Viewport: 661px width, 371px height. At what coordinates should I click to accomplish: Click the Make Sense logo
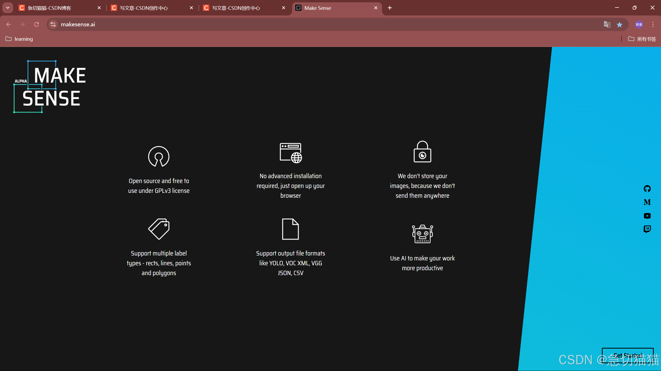click(50, 87)
